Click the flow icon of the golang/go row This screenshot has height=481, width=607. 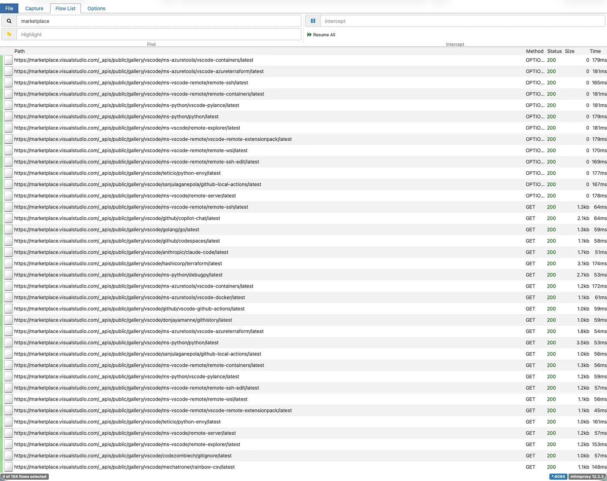[8, 229]
